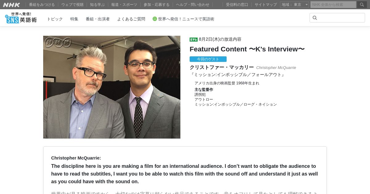The width and height of the screenshot is (370, 194).
Task: Select the 特集 navigation item
Action: point(74,19)
